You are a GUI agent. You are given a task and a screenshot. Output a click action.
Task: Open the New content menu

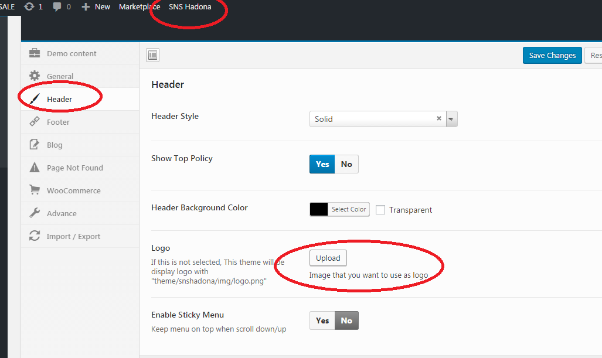(x=96, y=6)
